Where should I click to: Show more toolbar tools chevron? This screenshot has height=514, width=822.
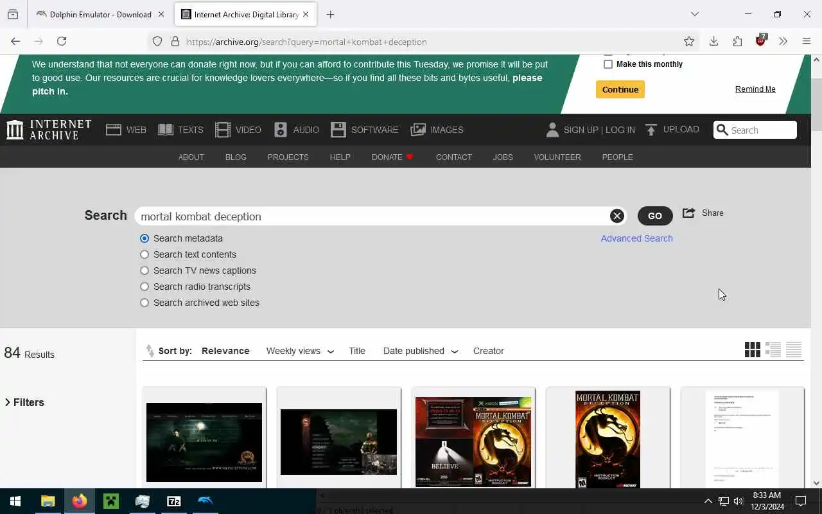[783, 41]
